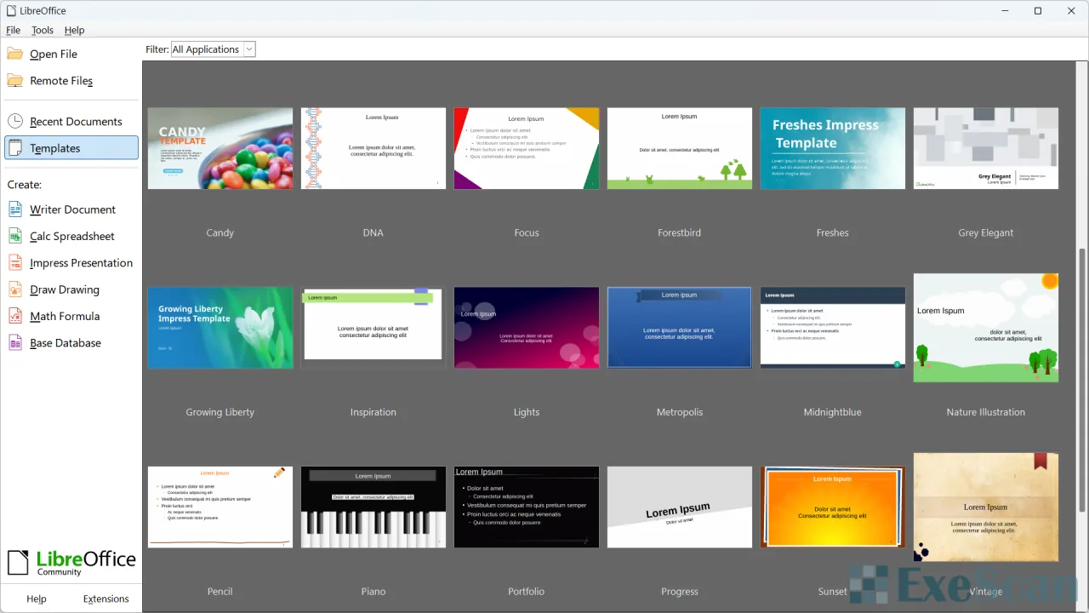
Task: Select the Forestbird template thumbnail
Action: 680,148
